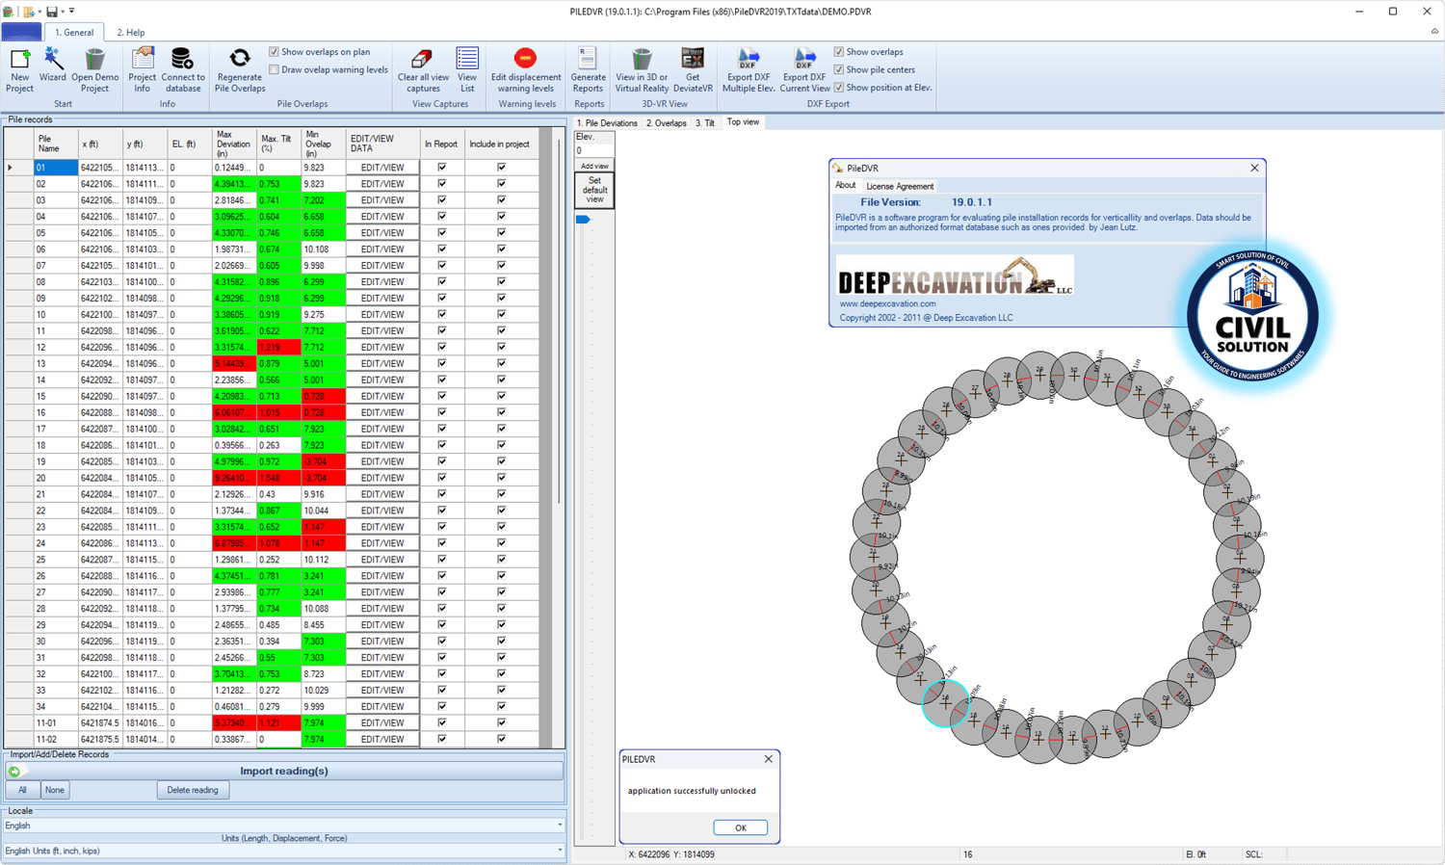This screenshot has height=865, width=1445.
Task: Click the Import reading(s) button
Action: [x=284, y=771]
